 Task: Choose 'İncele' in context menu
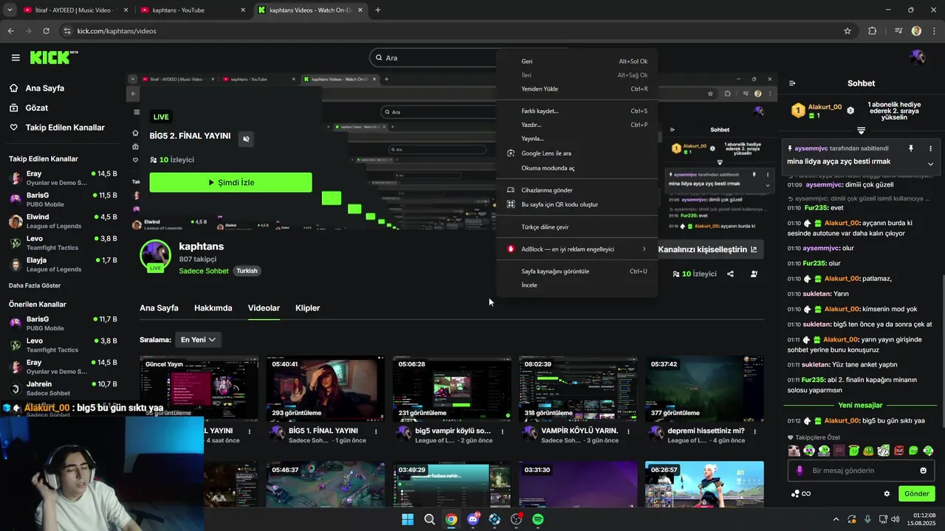pos(576,285)
